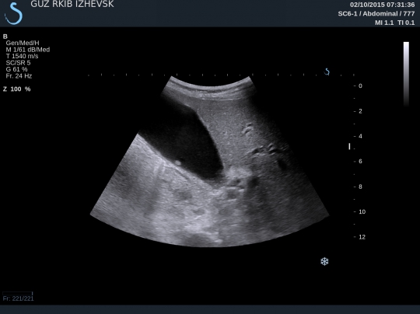The height and width of the screenshot is (314, 420).
Task: Click the MI 1.1 TI 0.1 readout
Action: 394,23
